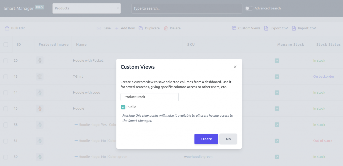Click the Export CSV icon
The height and width of the screenshot is (166, 343).
click(x=266, y=28)
